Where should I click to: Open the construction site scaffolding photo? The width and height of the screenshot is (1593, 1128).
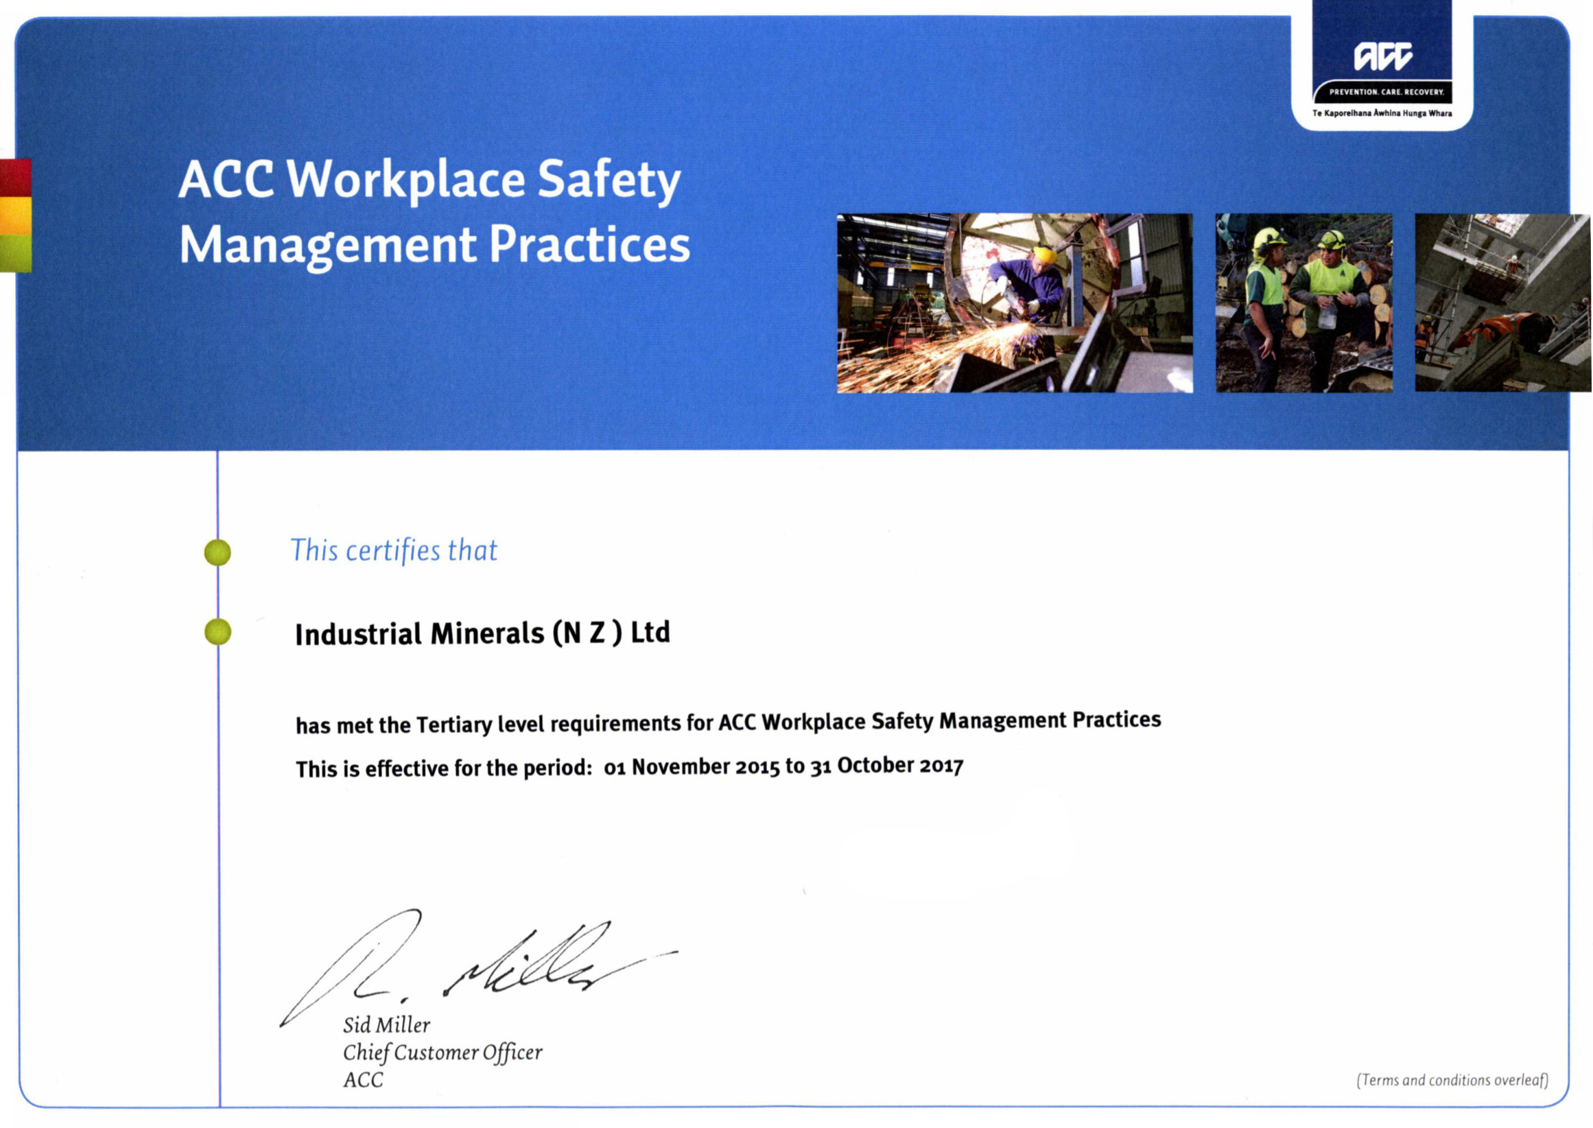(x=1502, y=303)
